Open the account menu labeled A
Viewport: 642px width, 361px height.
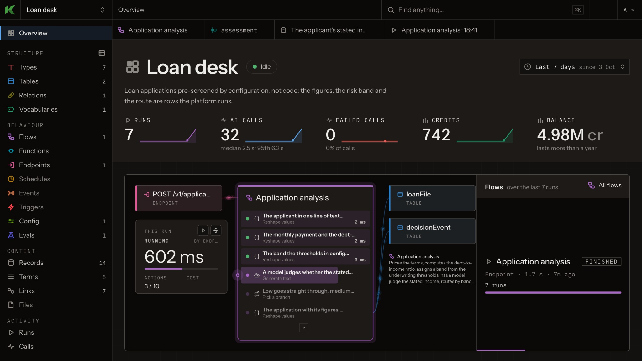click(x=629, y=10)
